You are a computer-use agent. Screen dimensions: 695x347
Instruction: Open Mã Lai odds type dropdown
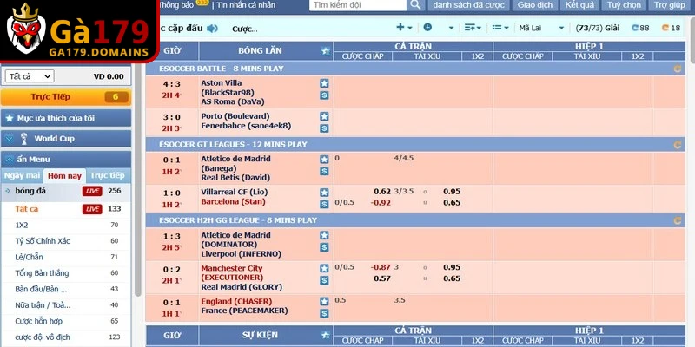click(x=541, y=28)
